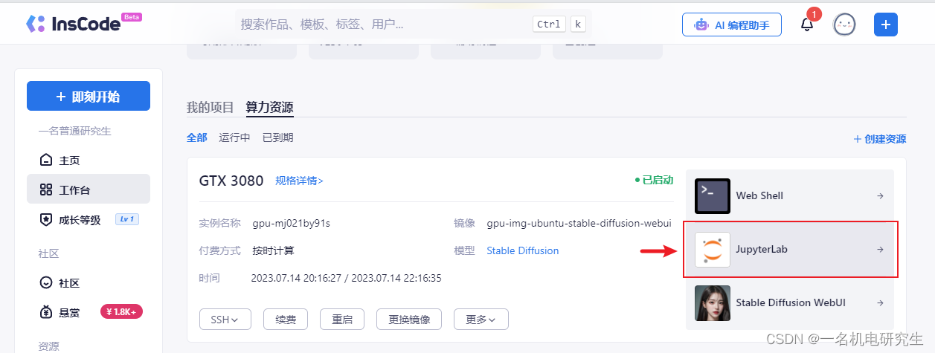Click the 已启动 status label
Viewport: 935px width, 353px height.
[x=654, y=180]
